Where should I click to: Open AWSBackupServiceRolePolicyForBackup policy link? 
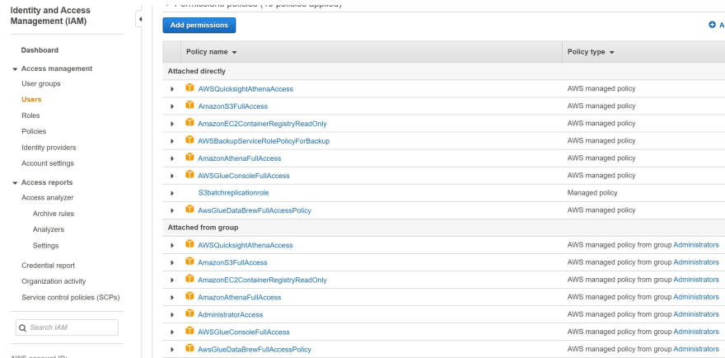pos(264,141)
